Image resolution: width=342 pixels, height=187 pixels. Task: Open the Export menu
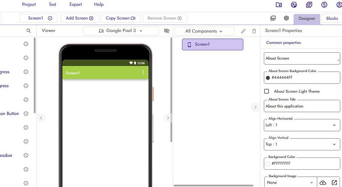(76, 4)
